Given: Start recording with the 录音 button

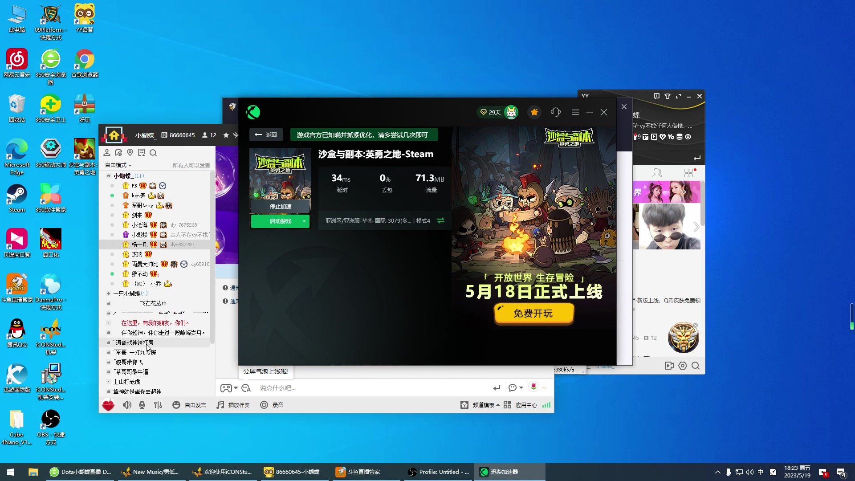Looking at the screenshot, I should click(272, 405).
